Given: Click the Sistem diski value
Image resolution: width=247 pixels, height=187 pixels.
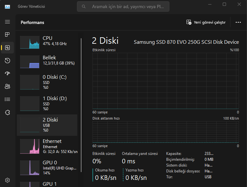Looking at the screenshot, I should tap(209, 165).
